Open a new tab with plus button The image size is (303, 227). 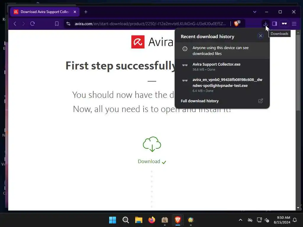86,12
